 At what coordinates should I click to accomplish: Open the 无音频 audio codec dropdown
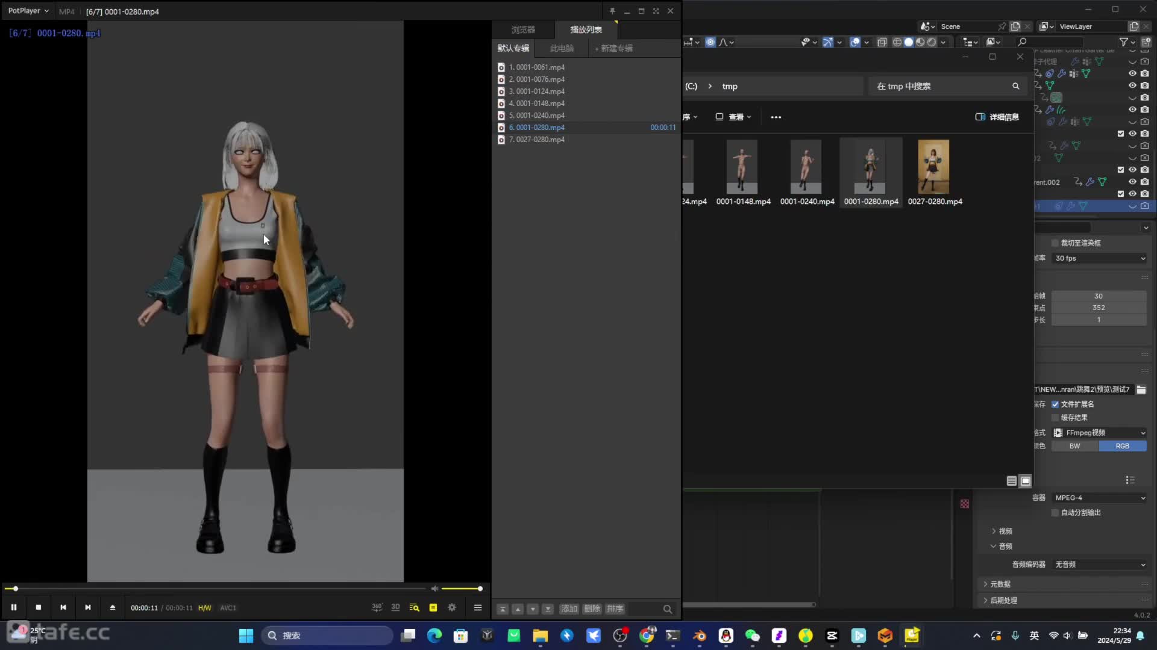pyautogui.click(x=1099, y=565)
